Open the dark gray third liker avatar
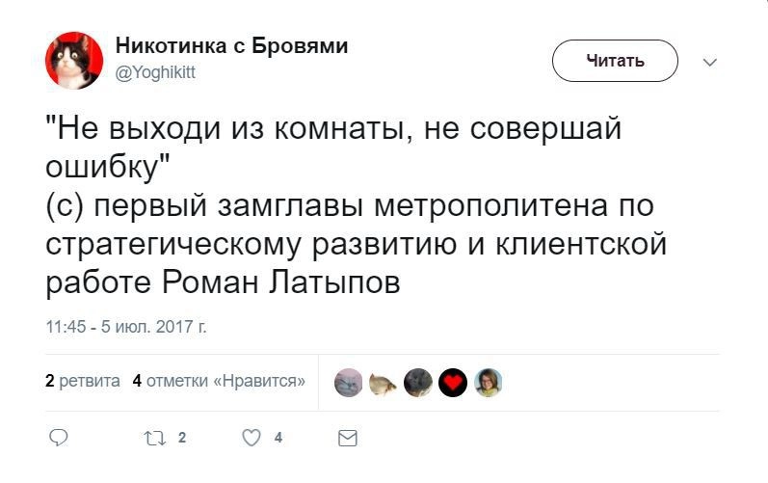 point(418,383)
